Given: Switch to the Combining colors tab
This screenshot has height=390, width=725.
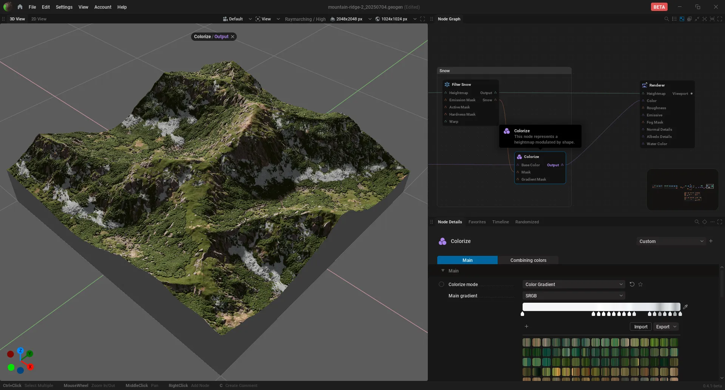Looking at the screenshot, I should pyautogui.click(x=528, y=260).
